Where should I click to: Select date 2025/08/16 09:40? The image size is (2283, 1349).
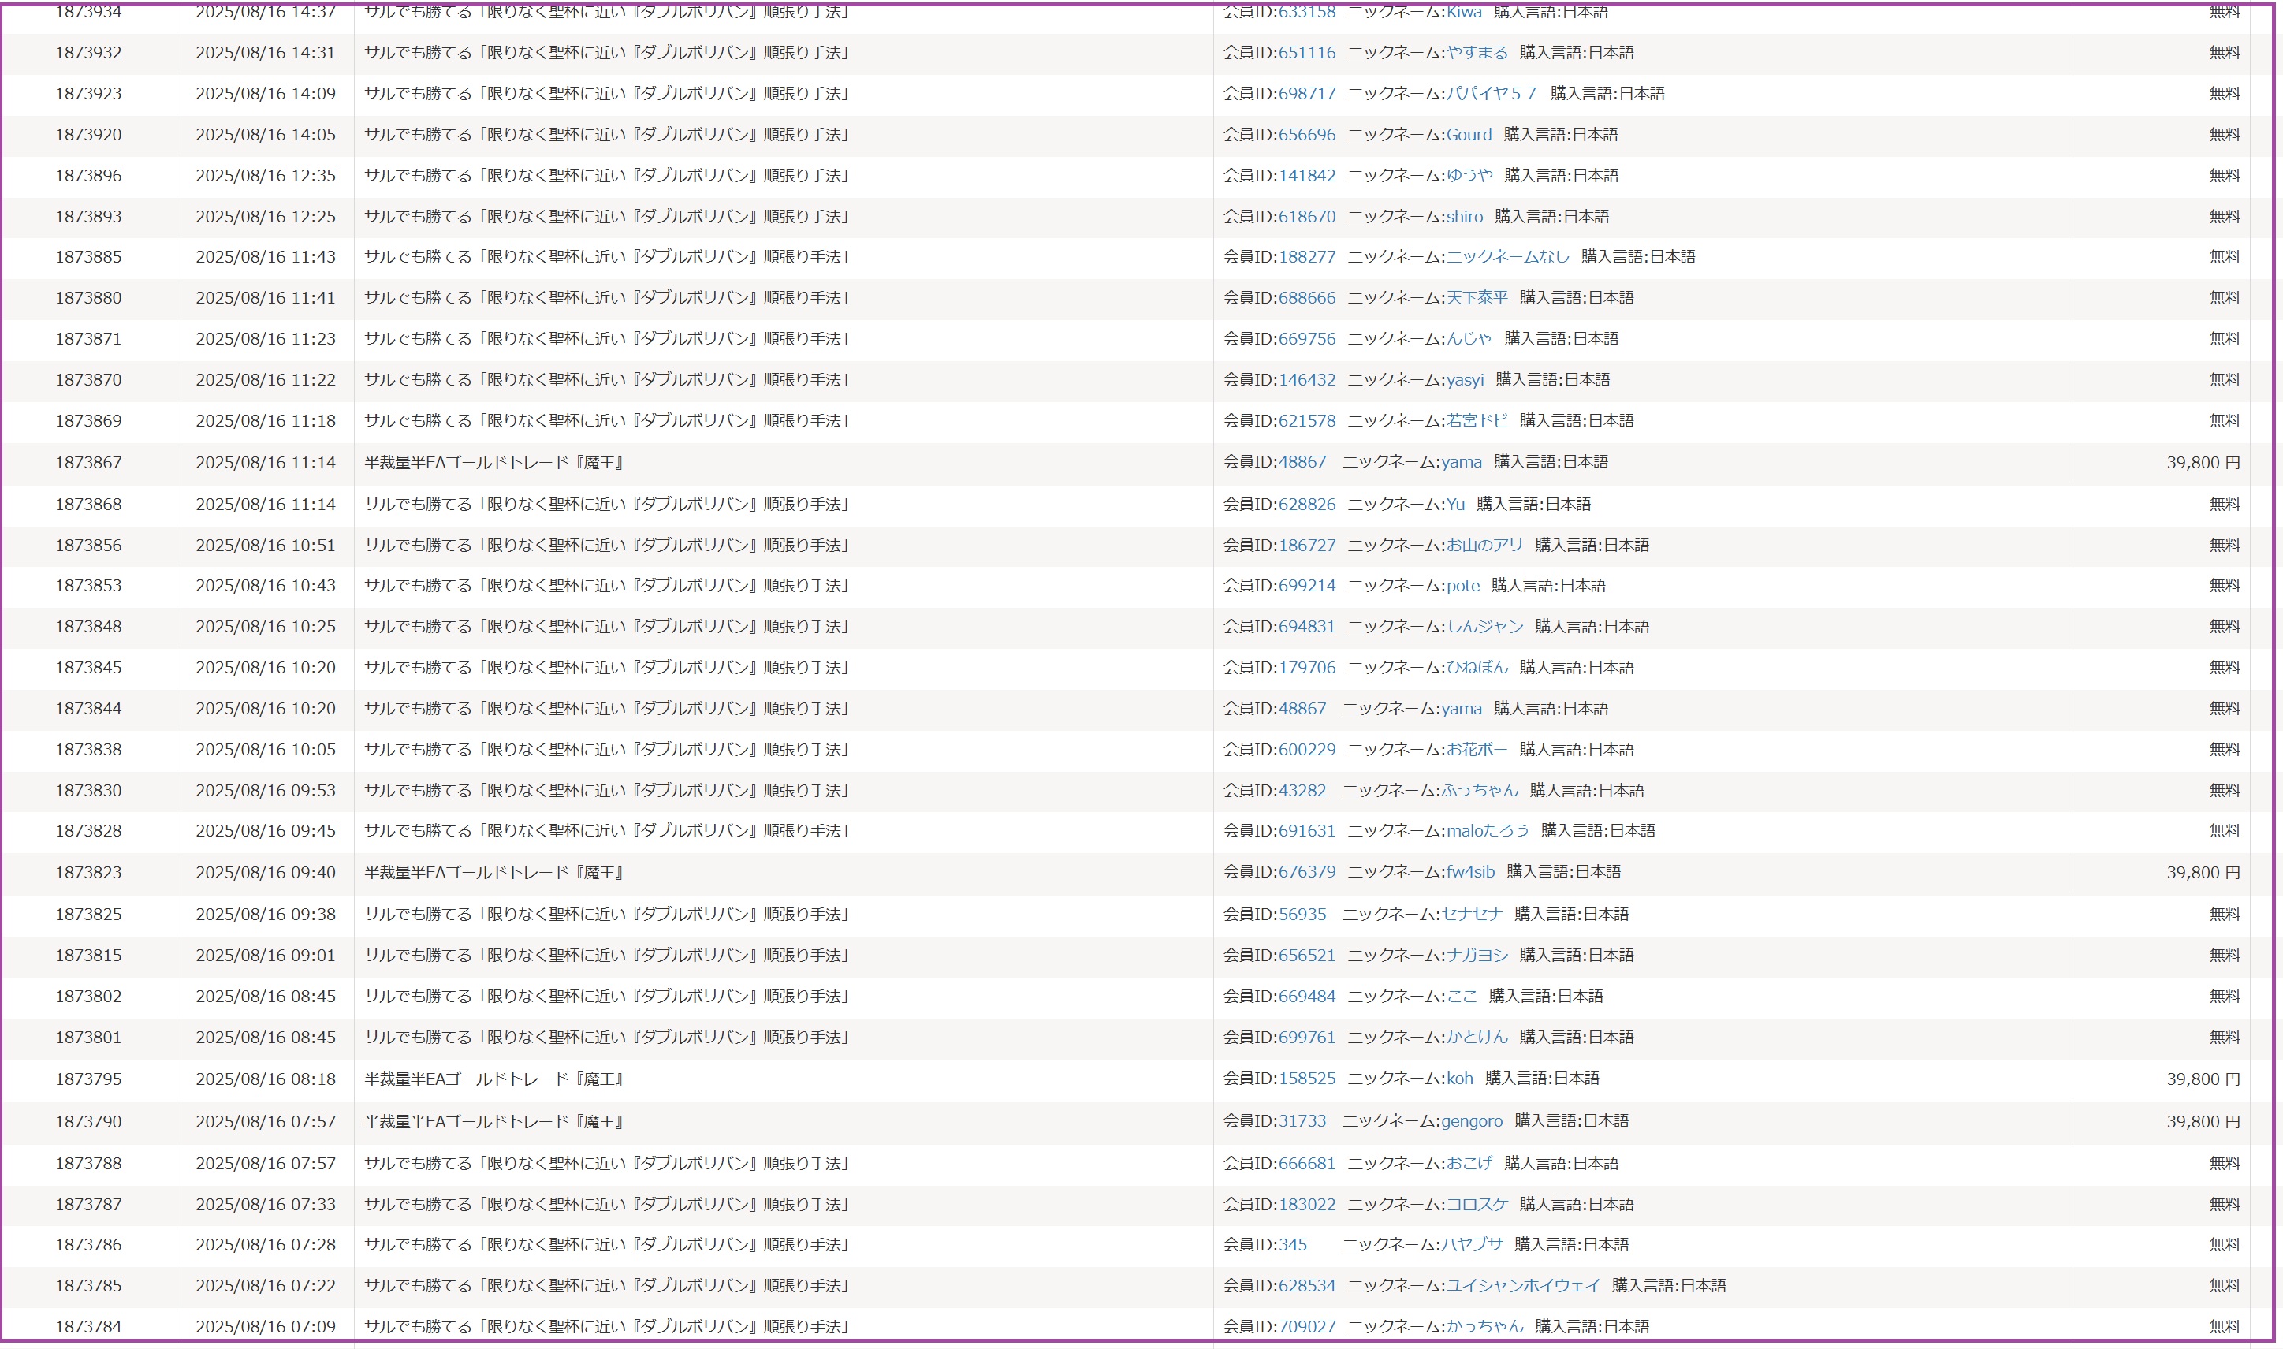[x=266, y=873]
